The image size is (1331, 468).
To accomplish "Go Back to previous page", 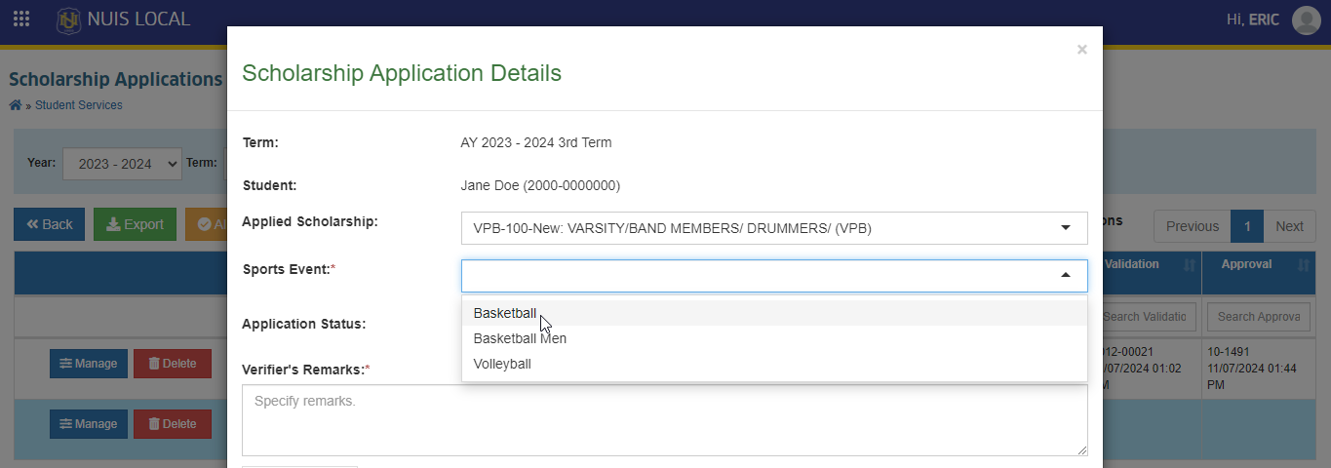I will 49,224.
